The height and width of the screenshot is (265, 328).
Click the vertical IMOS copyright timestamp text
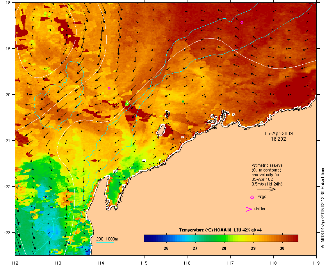(x=323, y=208)
